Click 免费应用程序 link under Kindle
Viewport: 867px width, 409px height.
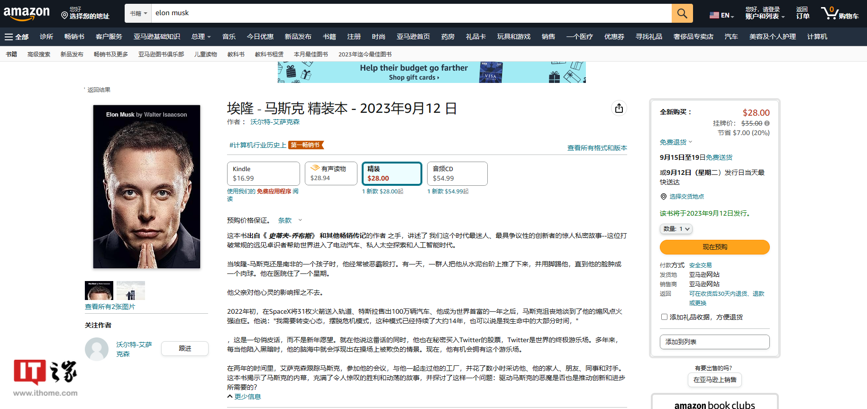pos(274,191)
